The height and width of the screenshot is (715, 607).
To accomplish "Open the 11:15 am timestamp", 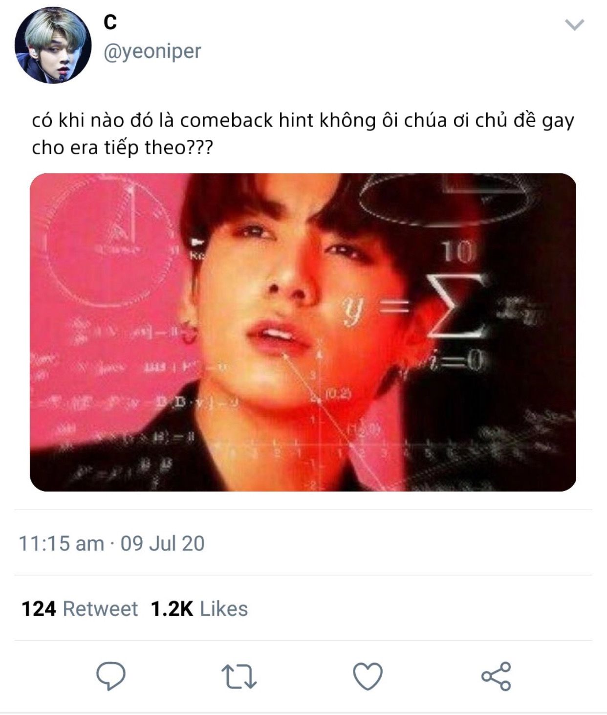I will tap(61, 543).
